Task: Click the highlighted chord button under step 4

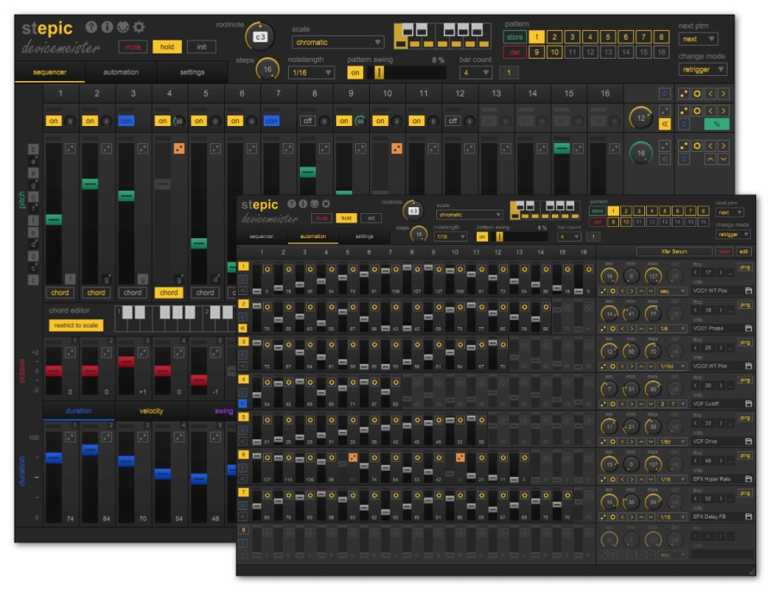Action: click(169, 292)
